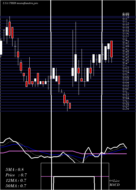This screenshot has width=136, height=190.
Task: Click the 'Price : 0.7' label
Action: pyautogui.click(x=16, y=175)
